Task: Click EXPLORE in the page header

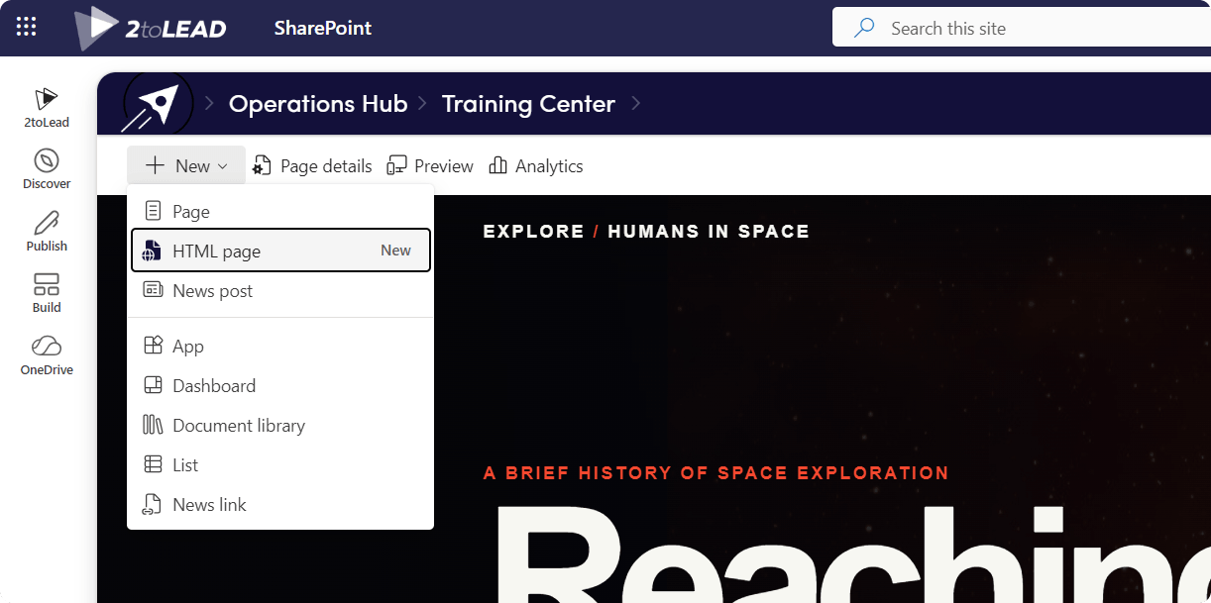Action: (x=533, y=232)
